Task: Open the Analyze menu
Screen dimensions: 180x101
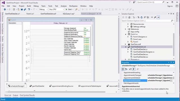Action: click(64, 6)
